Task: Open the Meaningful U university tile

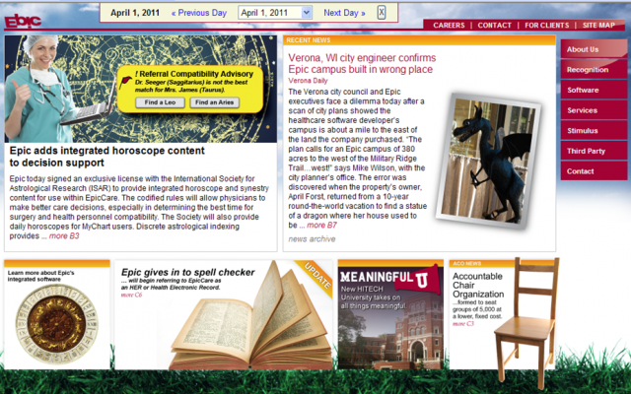Action: pyautogui.click(x=390, y=314)
